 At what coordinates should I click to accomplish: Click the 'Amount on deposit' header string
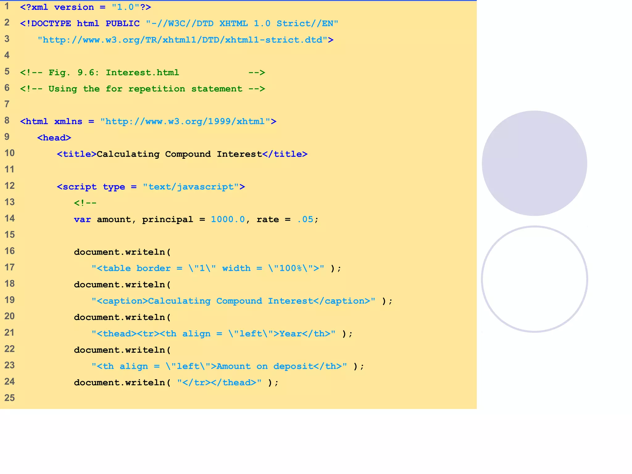pos(219,366)
